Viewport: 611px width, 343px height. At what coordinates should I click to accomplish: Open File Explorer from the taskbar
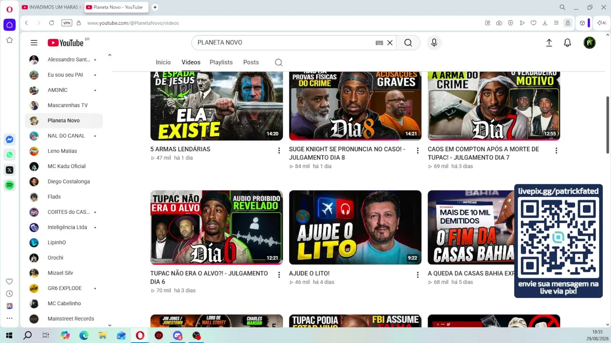click(x=103, y=336)
